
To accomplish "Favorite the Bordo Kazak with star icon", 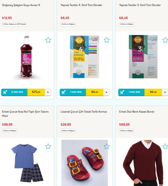I will [x=165, y=146].
